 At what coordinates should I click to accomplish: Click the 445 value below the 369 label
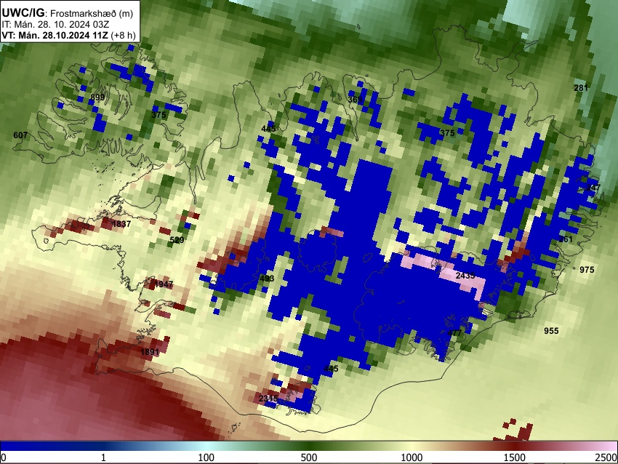[x=268, y=129]
